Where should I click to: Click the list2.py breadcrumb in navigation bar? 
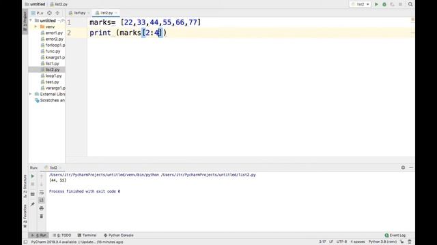coord(59,4)
